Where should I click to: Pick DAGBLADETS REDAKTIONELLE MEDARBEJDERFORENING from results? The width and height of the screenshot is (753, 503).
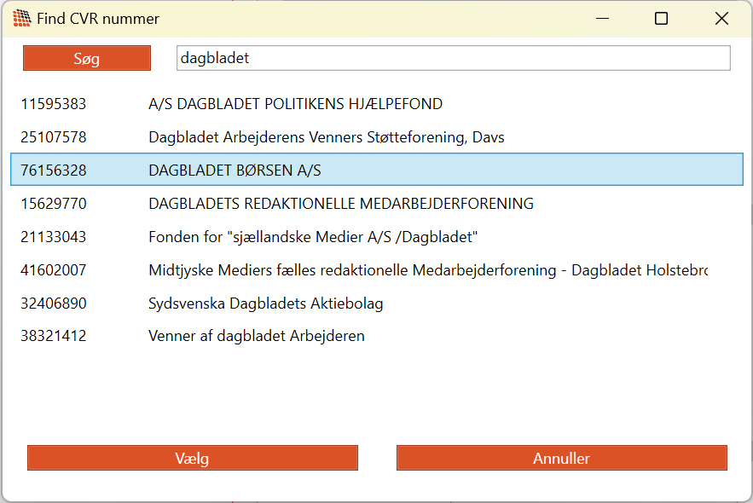pyautogui.click(x=340, y=204)
